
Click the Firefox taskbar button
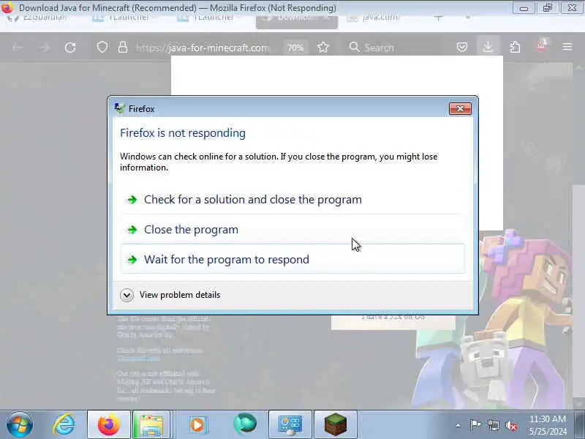(x=108, y=424)
